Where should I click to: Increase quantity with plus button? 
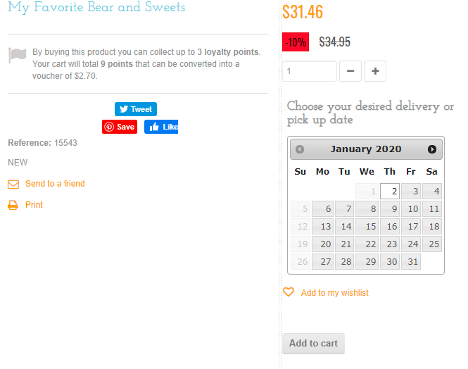375,71
